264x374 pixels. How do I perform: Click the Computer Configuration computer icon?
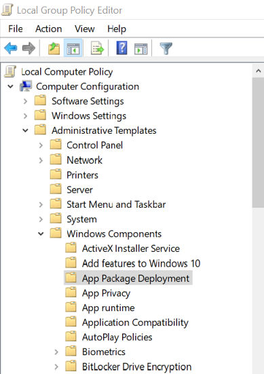click(26, 86)
